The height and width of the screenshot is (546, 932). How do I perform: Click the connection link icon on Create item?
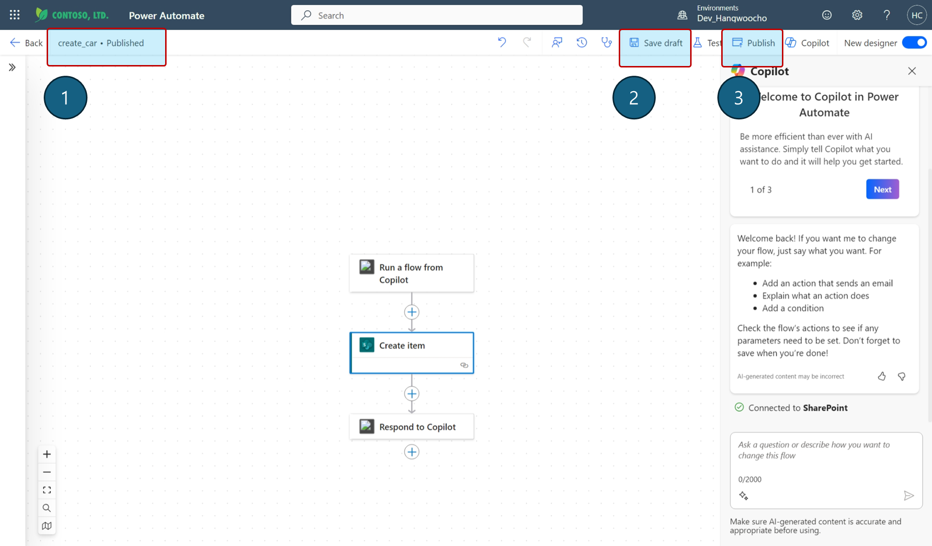click(464, 365)
